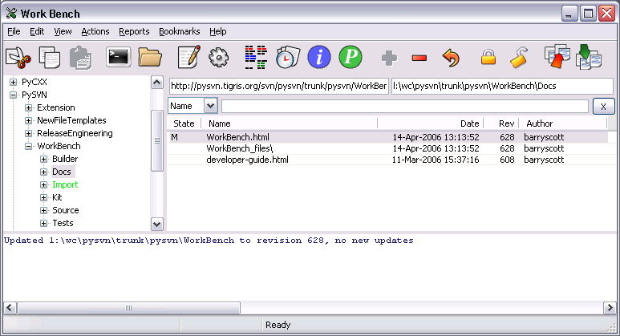The height and width of the screenshot is (336, 620).
Task: Click the repository URL field
Action: pyautogui.click(x=279, y=86)
